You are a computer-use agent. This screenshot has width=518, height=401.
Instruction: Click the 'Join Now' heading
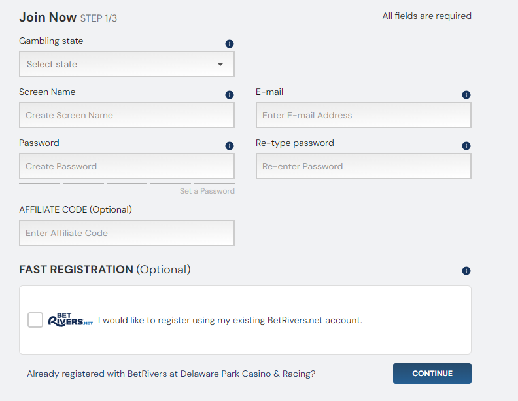point(48,17)
